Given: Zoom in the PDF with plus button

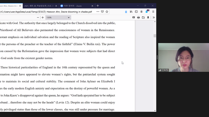Looking at the screenshot, I should [43, 18].
